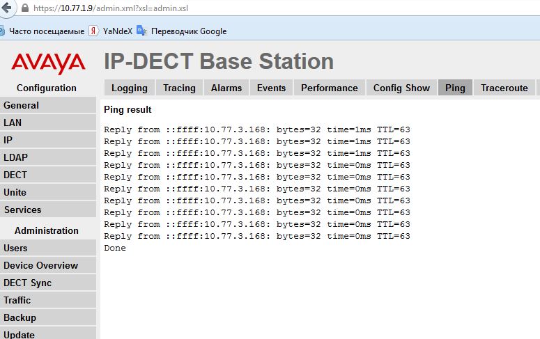Open the Часто посещаемые bookmark
This screenshot has width=540, height=339.
click(x=47, y=31)
